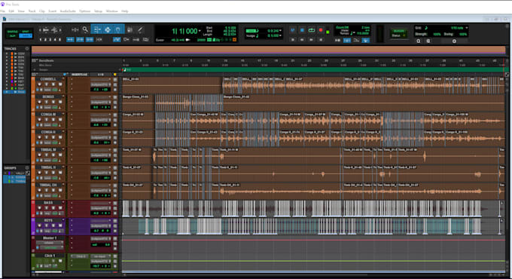This screenshot has height=279, width=512.
Task: Solo the TIMBAL H track
Action: [x=53, y=173]
